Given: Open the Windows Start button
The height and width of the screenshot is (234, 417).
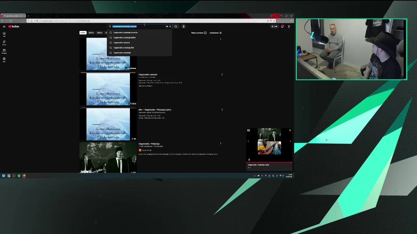Looking at the screenshot, I should tap(4, 176).
